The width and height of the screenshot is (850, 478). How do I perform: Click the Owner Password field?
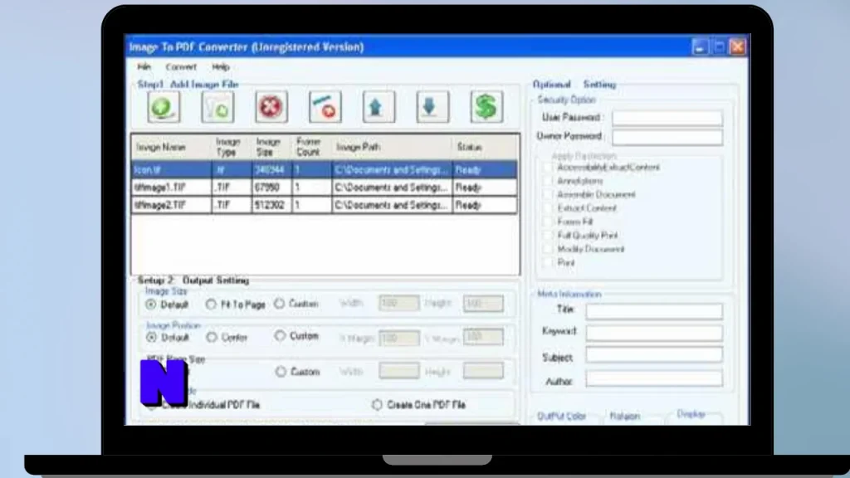(667, 137)
